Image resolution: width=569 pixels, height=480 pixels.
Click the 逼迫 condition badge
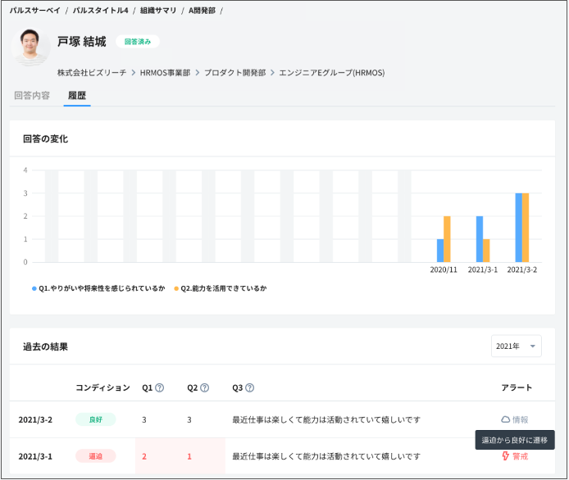pyautogui.click(x=96, y=456)
